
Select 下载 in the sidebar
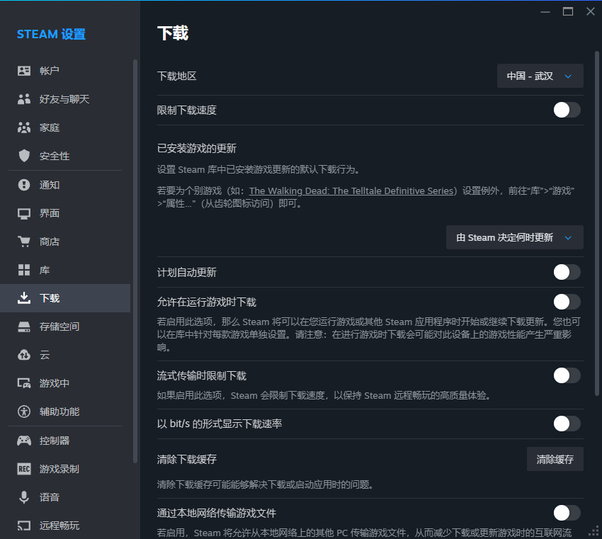coord(65,298)
